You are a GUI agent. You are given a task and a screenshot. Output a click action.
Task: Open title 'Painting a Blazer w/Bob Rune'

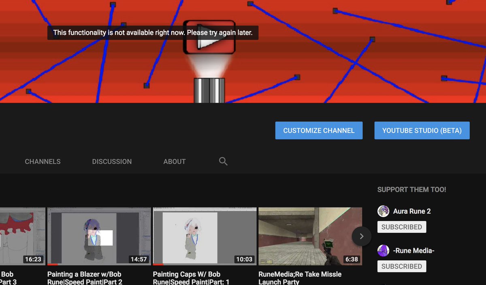(85, 278)
